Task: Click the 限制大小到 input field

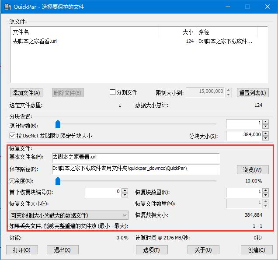Action: coord(205,92)
